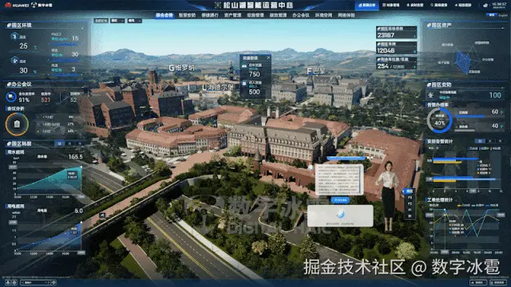The width and height of the screenshot is (511, 287).
Task: Click the 办公会议 panel title
Action: tap(19, 85)
